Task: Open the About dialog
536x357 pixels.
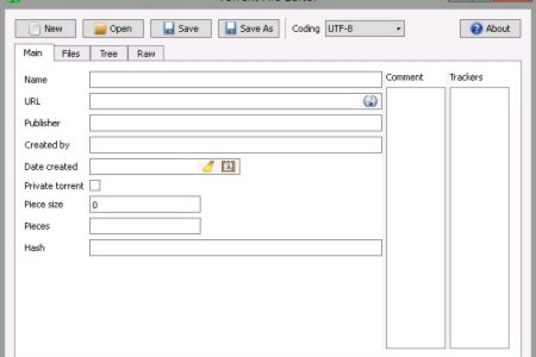Action: click(490, 29)
